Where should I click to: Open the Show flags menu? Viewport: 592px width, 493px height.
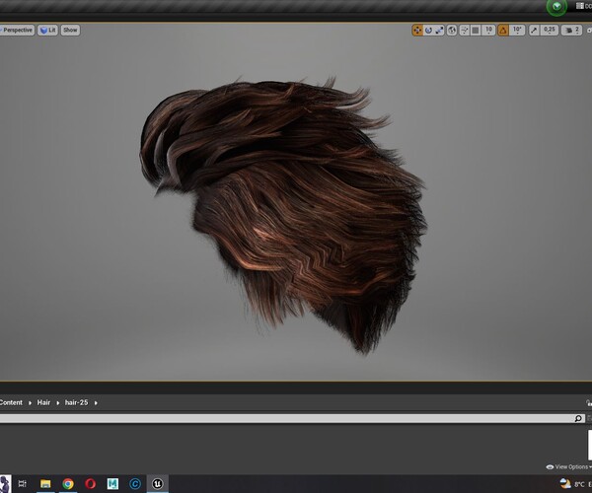tap(70, 31)
